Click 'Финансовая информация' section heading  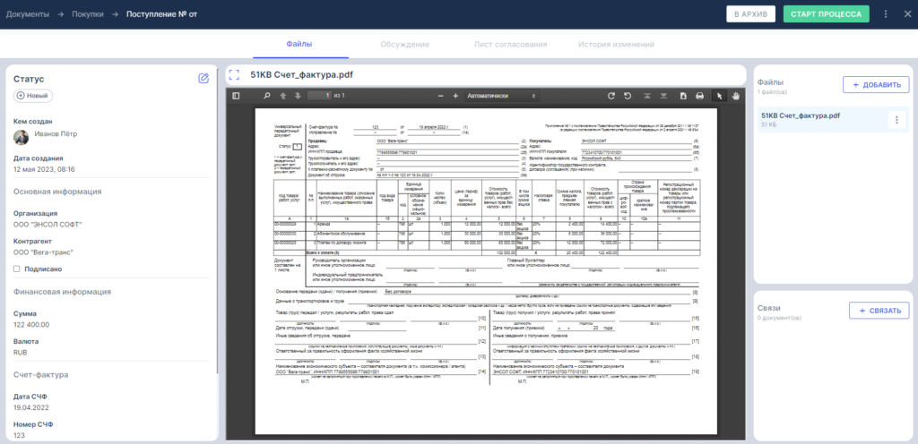pyautogui.click(x=62, y=292)
